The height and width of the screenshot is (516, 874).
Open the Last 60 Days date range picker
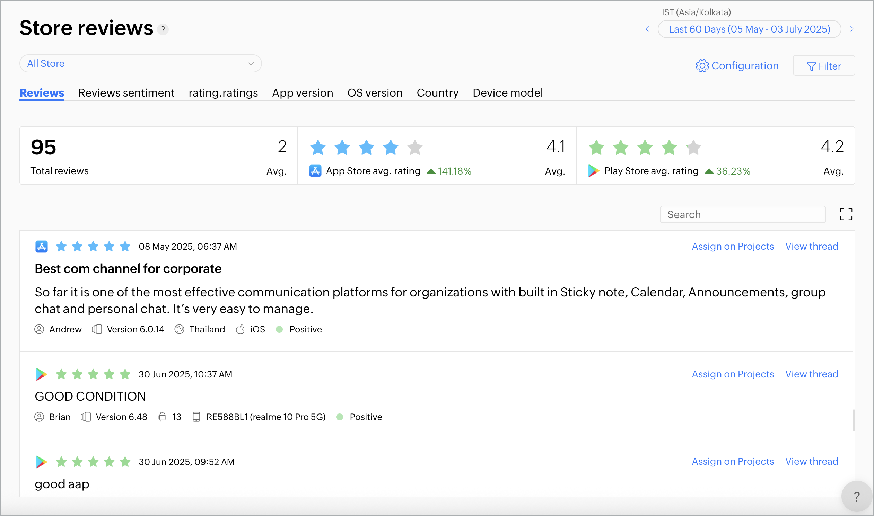coord(749,29)
